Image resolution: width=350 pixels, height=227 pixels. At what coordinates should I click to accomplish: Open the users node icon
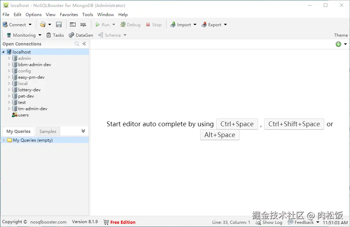coord(14,115)
